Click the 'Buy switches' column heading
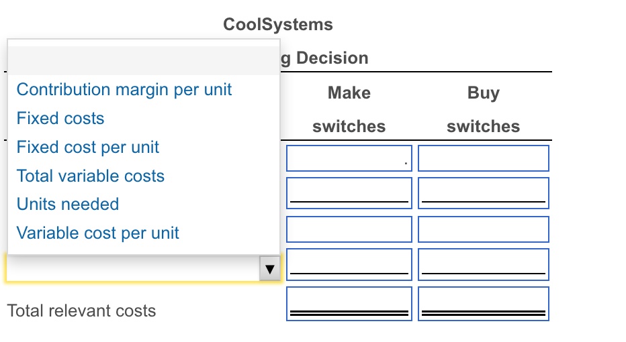The image size is (626, 342). [484, 109]
